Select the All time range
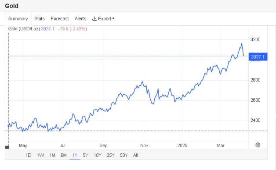Screen dimensions: 276x170 (135, 155)
